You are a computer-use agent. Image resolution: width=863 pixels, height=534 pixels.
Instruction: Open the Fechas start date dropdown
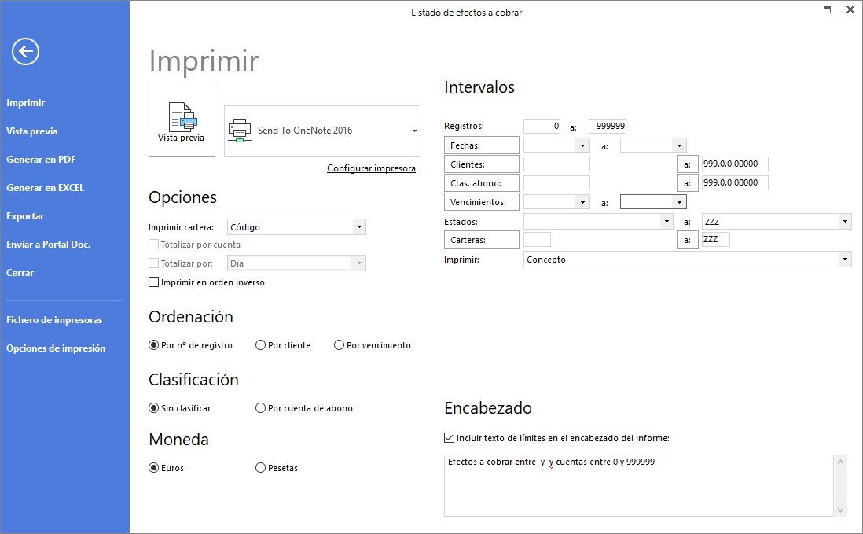click(582, 146)
